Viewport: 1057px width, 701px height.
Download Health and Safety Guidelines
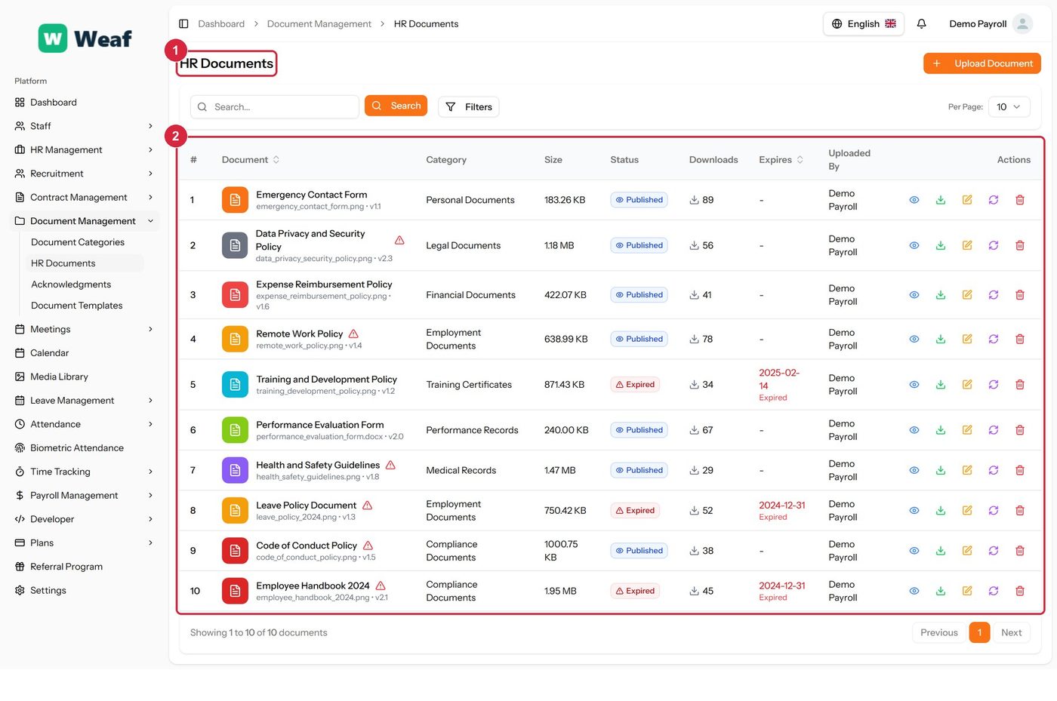(941, 470)
